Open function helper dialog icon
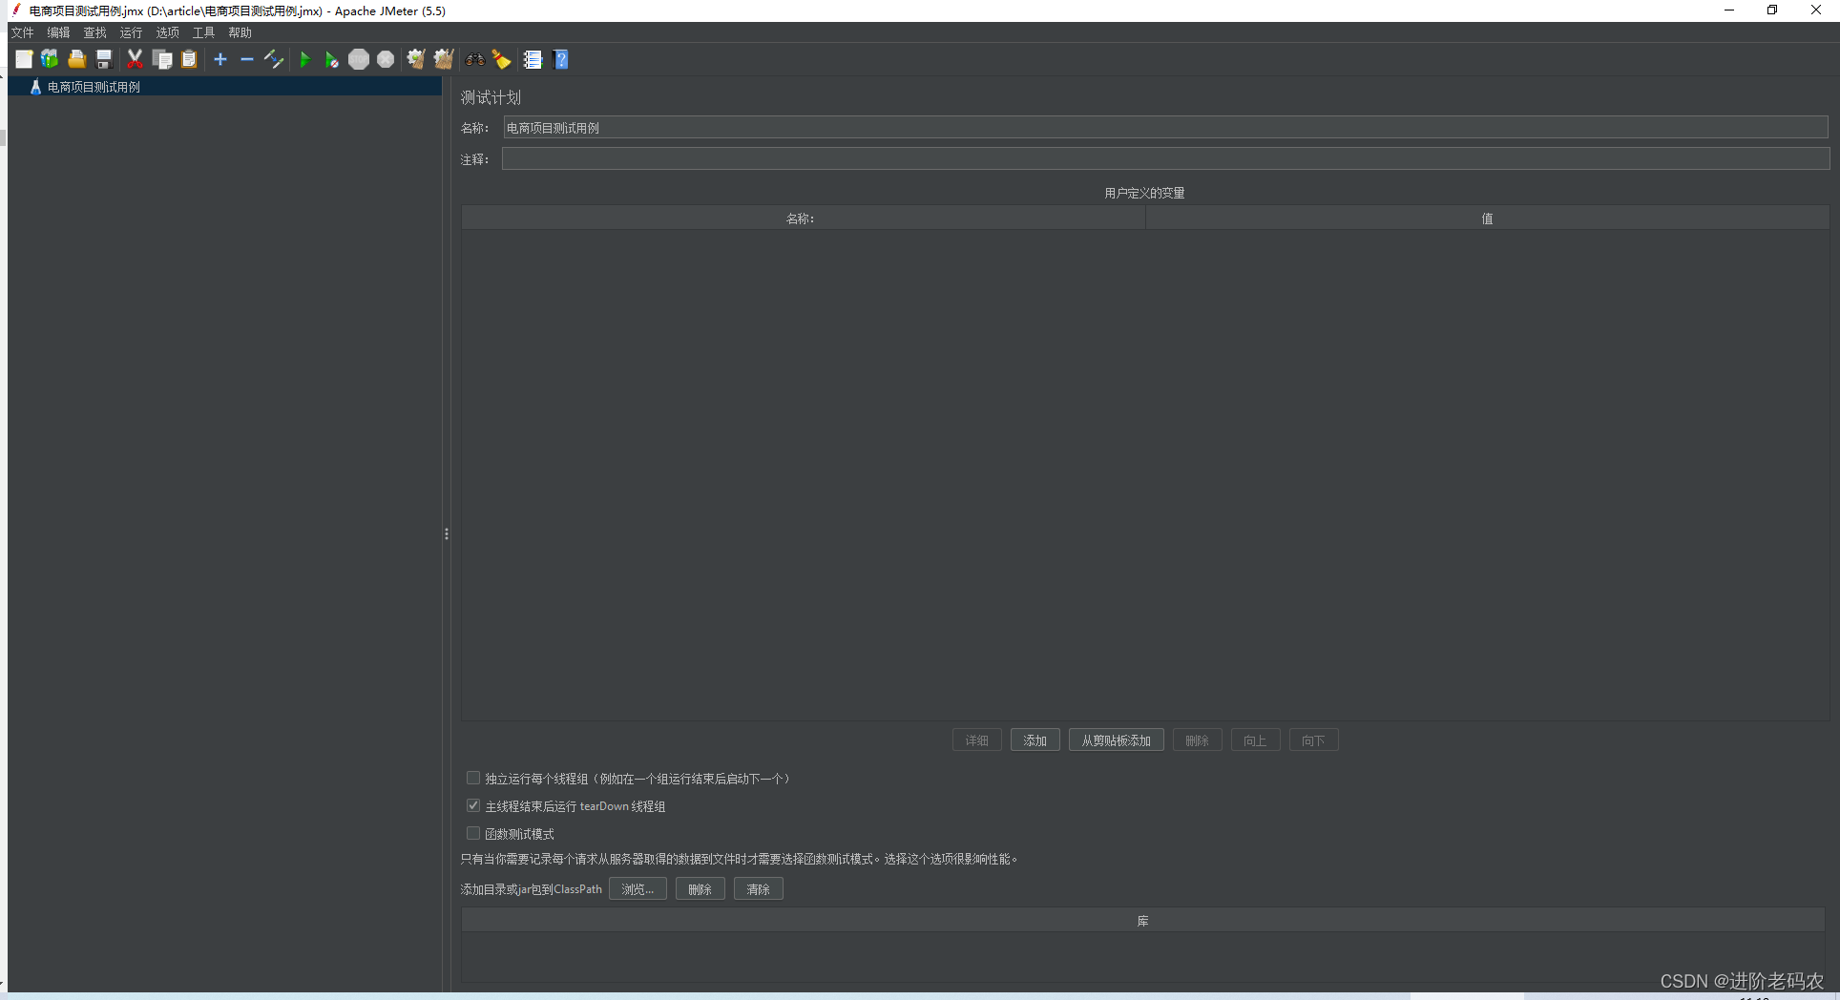 pyautogui.click(x=533, y=59)
